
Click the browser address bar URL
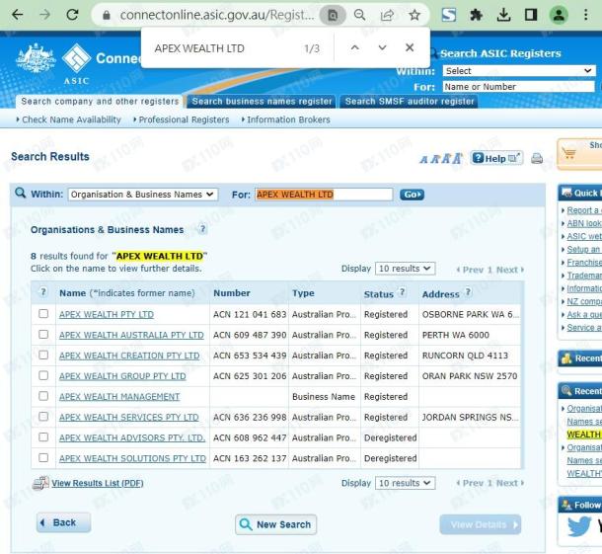[x=217, y=15]
